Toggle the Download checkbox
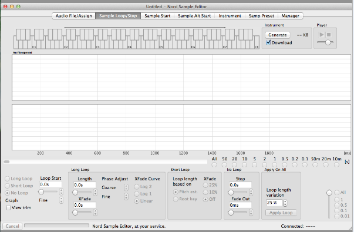354x232 pixels. click(268, 42)
